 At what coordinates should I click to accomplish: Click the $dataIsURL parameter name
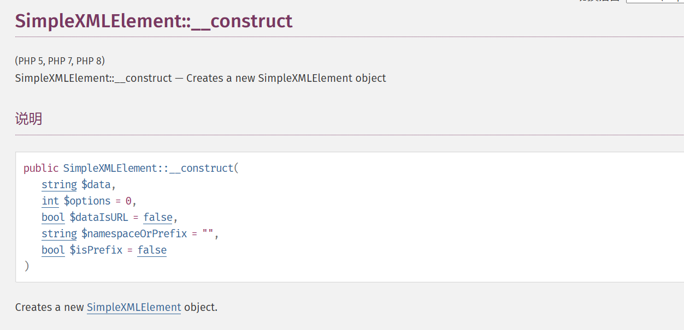[99, 217]
